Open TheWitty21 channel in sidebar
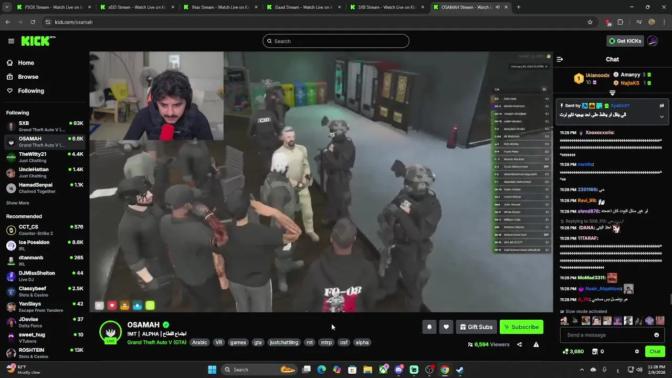Viewport: 672px width, 378px height. [x=45, y=157]
